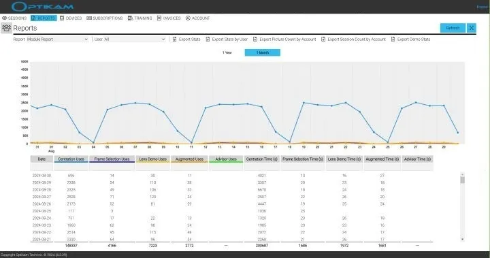Click Export Picture Count by Account
490x258 pixels.
coord(287,39)
